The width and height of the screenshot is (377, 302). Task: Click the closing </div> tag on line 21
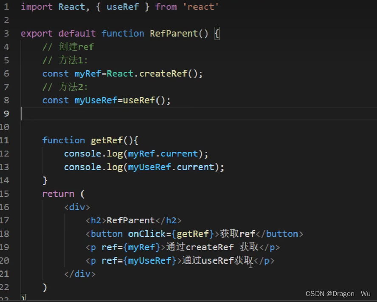tap(80, 274)
